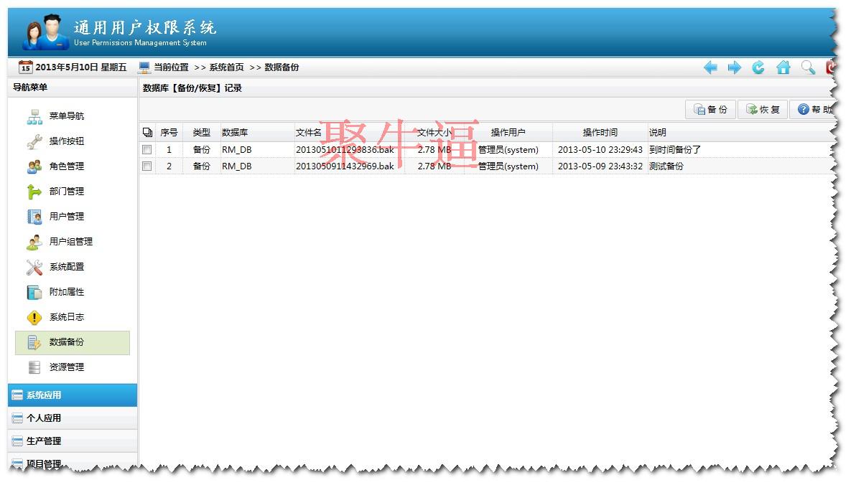This screenshot has width=851, height=485.
Task: Expand the 生产管理 accordion section
Action: 73,441
